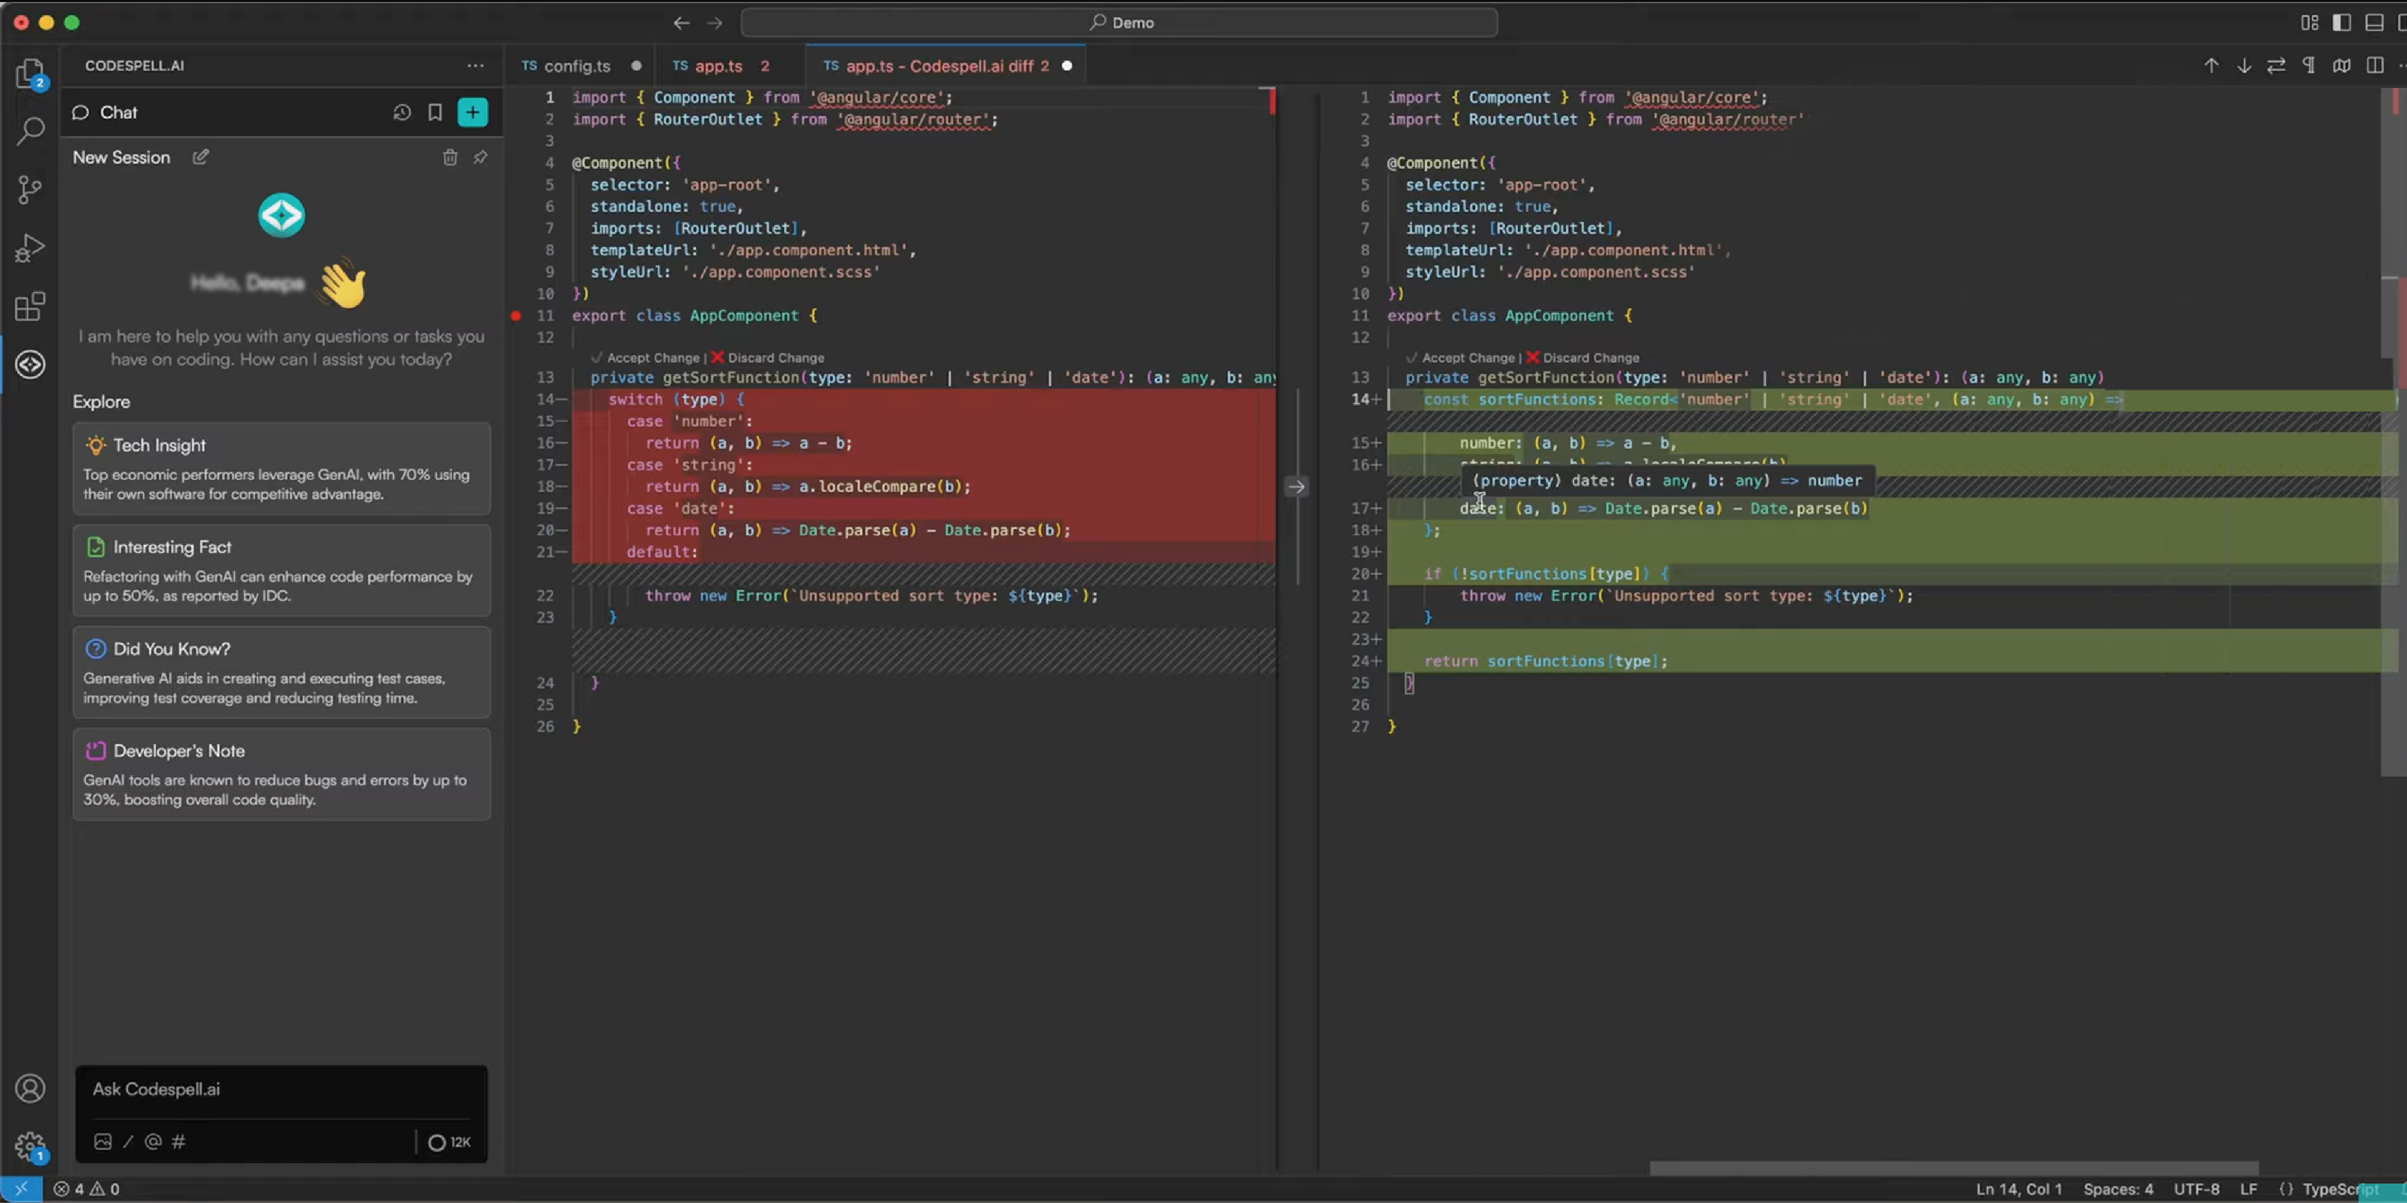
Task: Click the @ mention icon in chat input
Action: pyautogui.click(x=153, y=1141)
